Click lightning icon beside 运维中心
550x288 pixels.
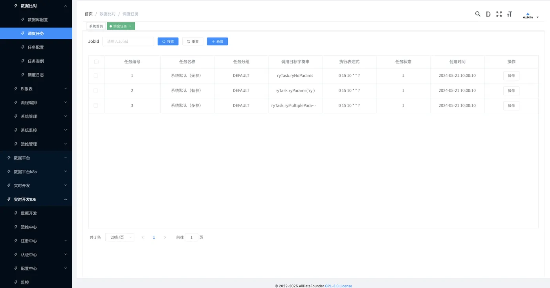(16, 227)
